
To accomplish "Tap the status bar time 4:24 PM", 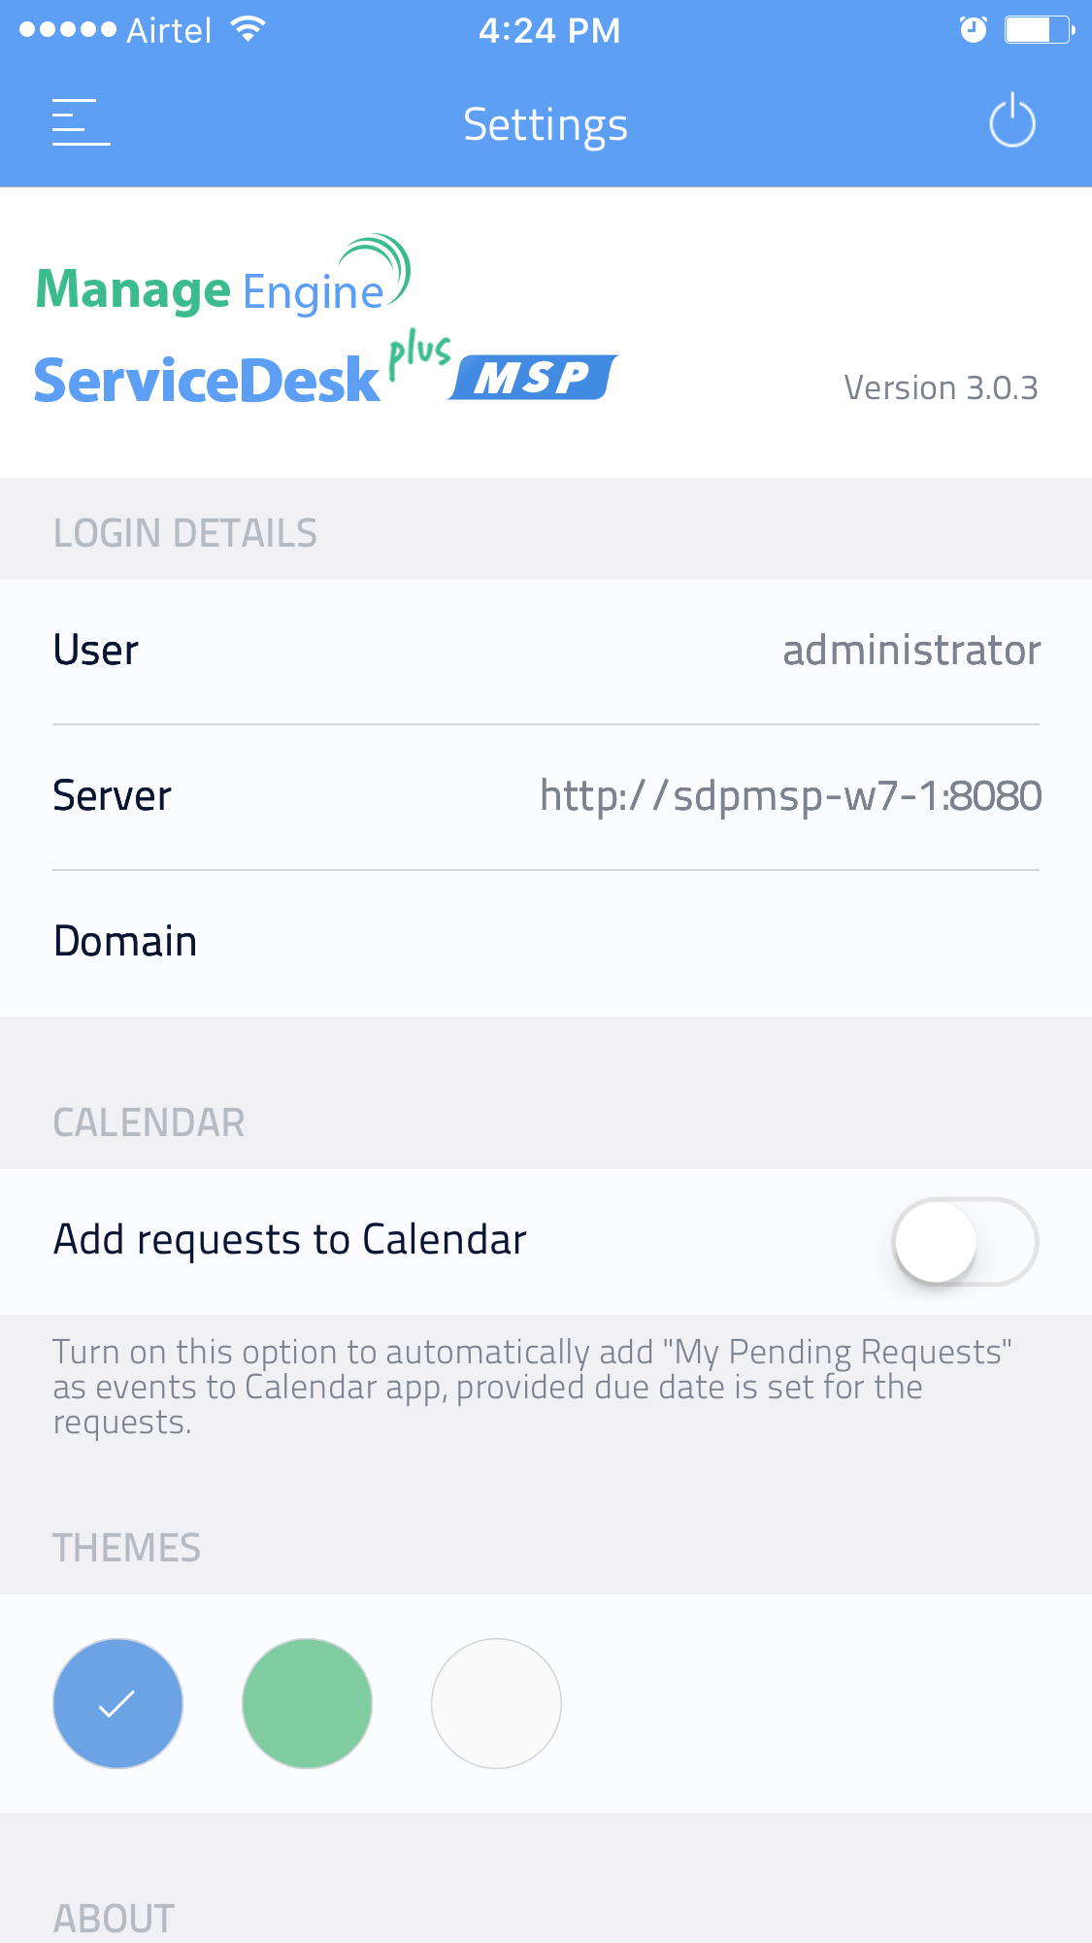I will [548, 30].
